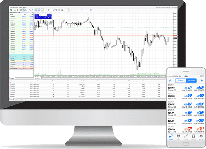The height and width of the screenshot is (149, 206).
Task: Tap the EURUSD quote row on phone
Action: coord(186,88)
